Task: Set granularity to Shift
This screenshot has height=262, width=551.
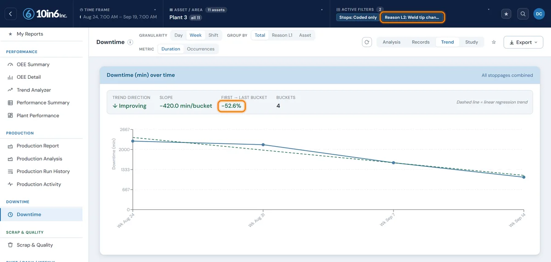Action: [213, 35]
